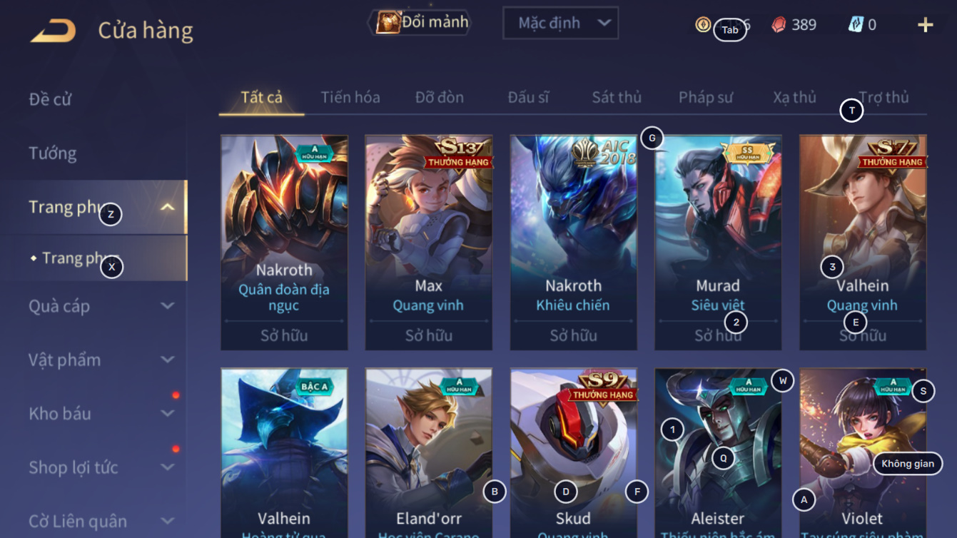Select the Murad Siêu việt skin card
Screen dimensions: 957x538
coord(718,243)
